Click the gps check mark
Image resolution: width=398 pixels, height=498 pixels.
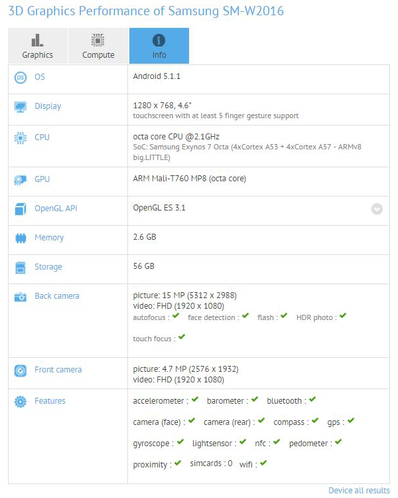pos(351,420)
